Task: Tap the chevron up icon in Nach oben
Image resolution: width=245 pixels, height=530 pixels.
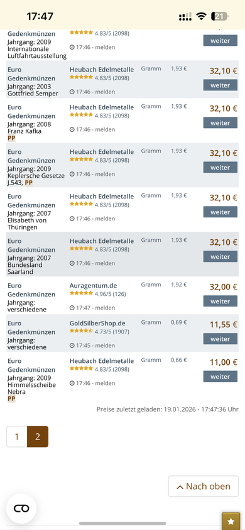Action: click(180, 487)
